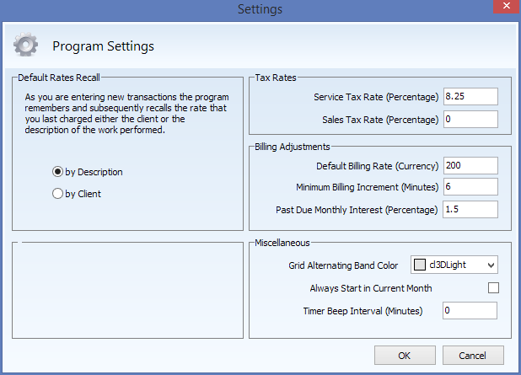
Task: Close the Settings window
Action: tap(507, 6)
